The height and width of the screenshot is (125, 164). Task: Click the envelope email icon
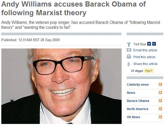tap(129, 50)
